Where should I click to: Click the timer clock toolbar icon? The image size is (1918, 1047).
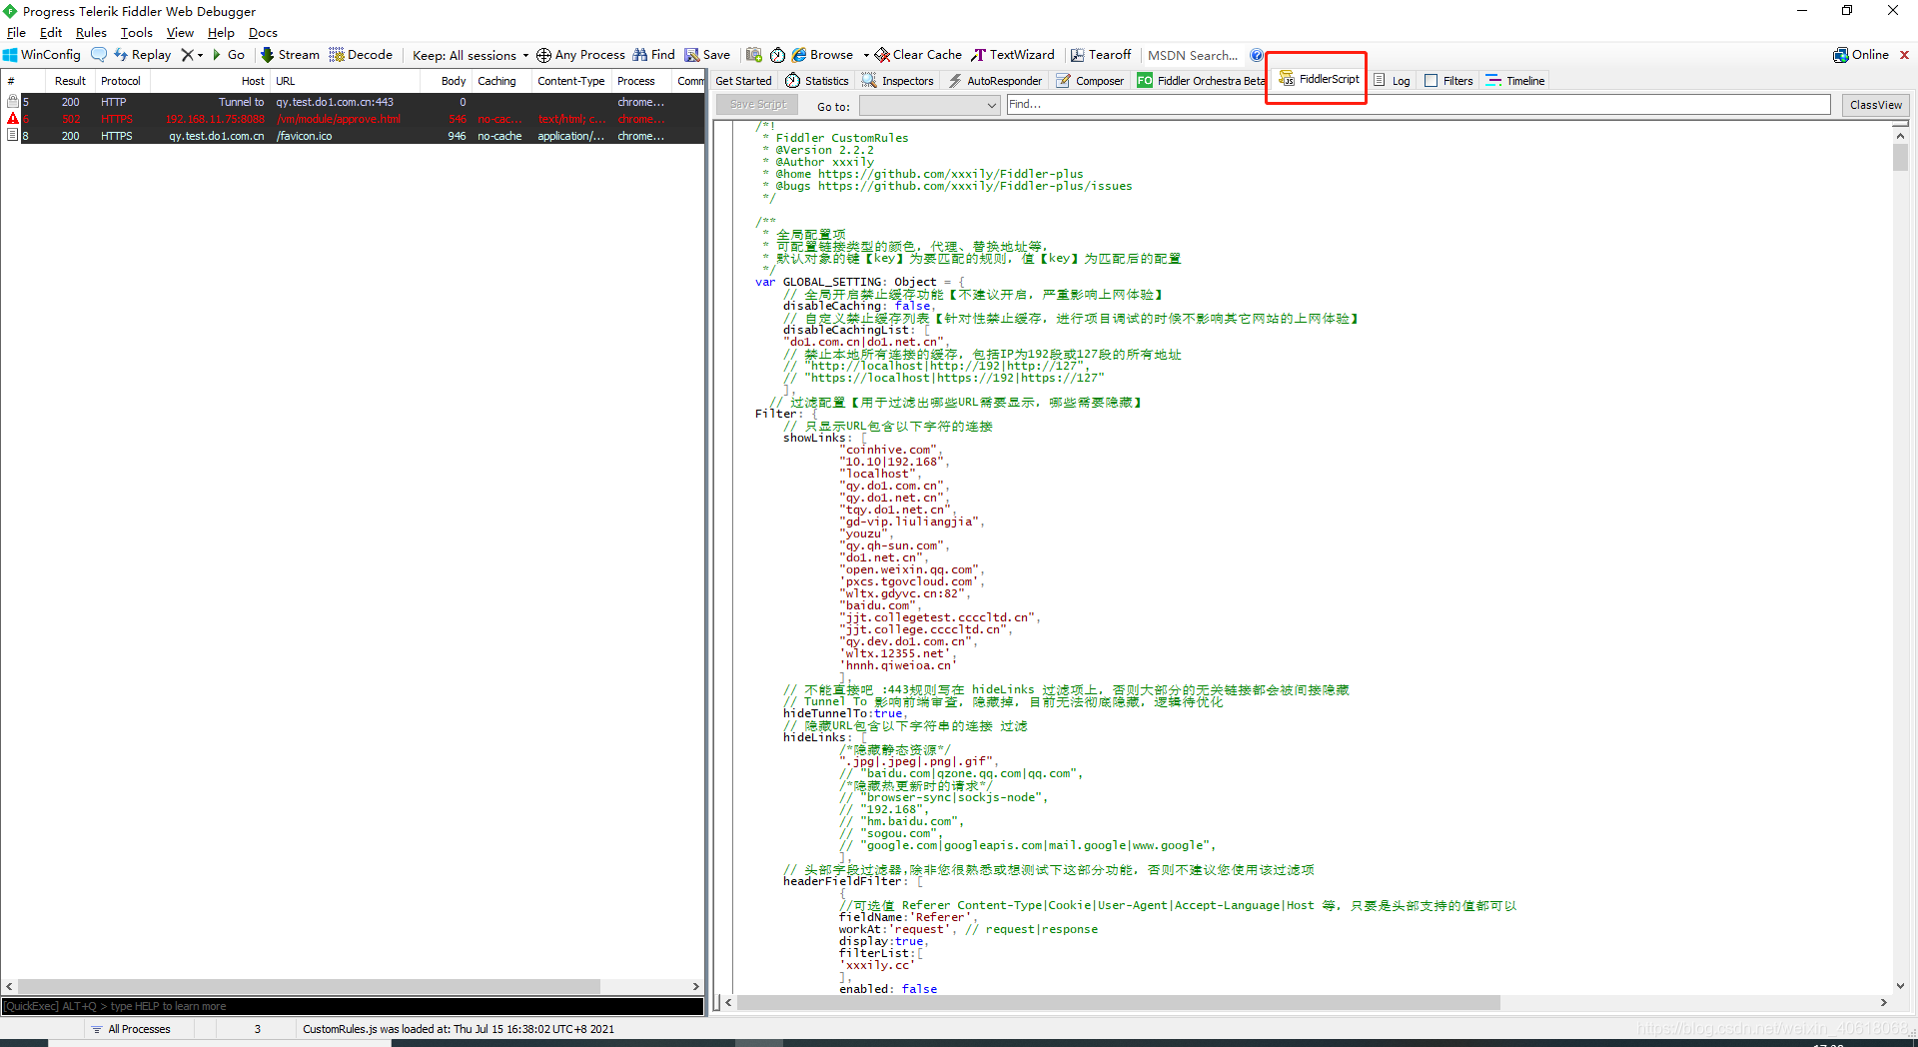(x=777, y=55)
